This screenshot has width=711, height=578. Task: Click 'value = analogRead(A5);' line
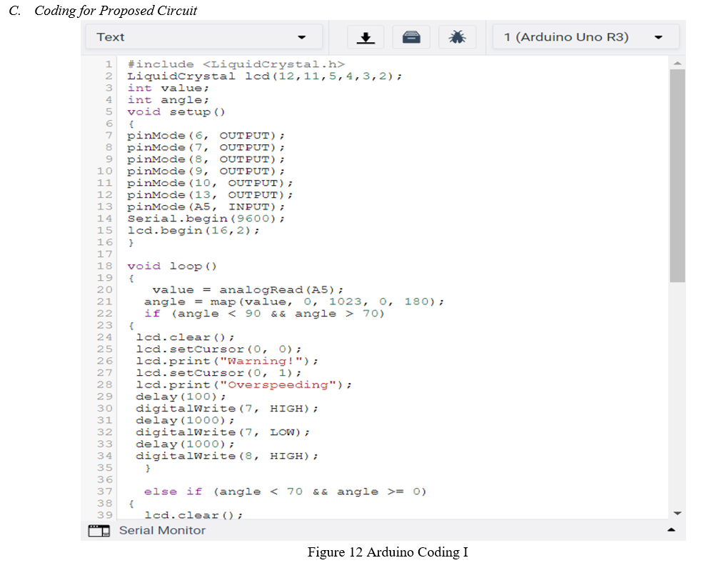pyautogui.click(x=248, y=290)
